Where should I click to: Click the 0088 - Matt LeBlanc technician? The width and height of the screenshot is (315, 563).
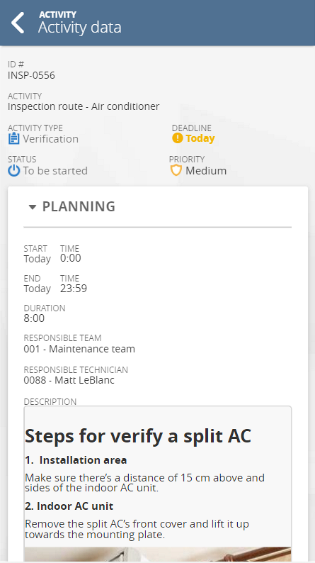(69, 380)
